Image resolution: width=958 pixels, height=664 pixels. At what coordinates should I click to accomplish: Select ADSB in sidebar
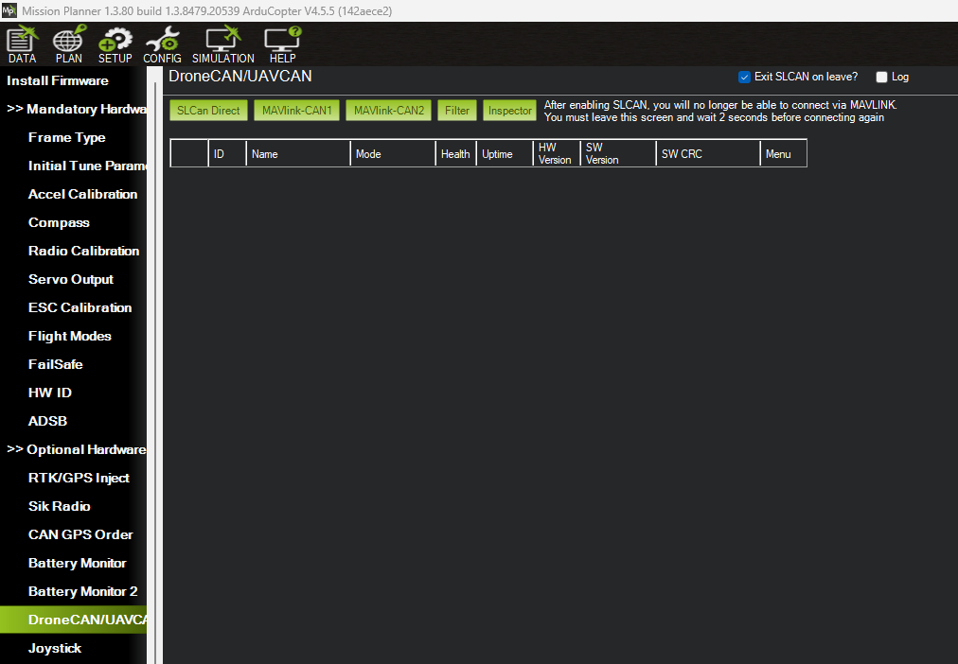tap(47, 421)
